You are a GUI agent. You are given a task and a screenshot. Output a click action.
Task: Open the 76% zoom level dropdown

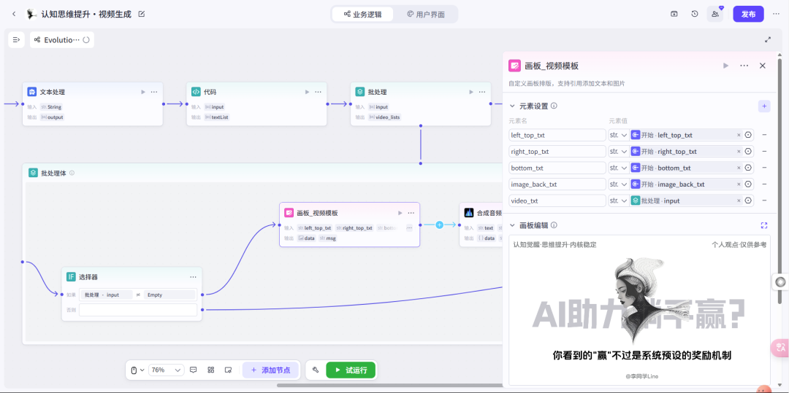click(167, 370)
